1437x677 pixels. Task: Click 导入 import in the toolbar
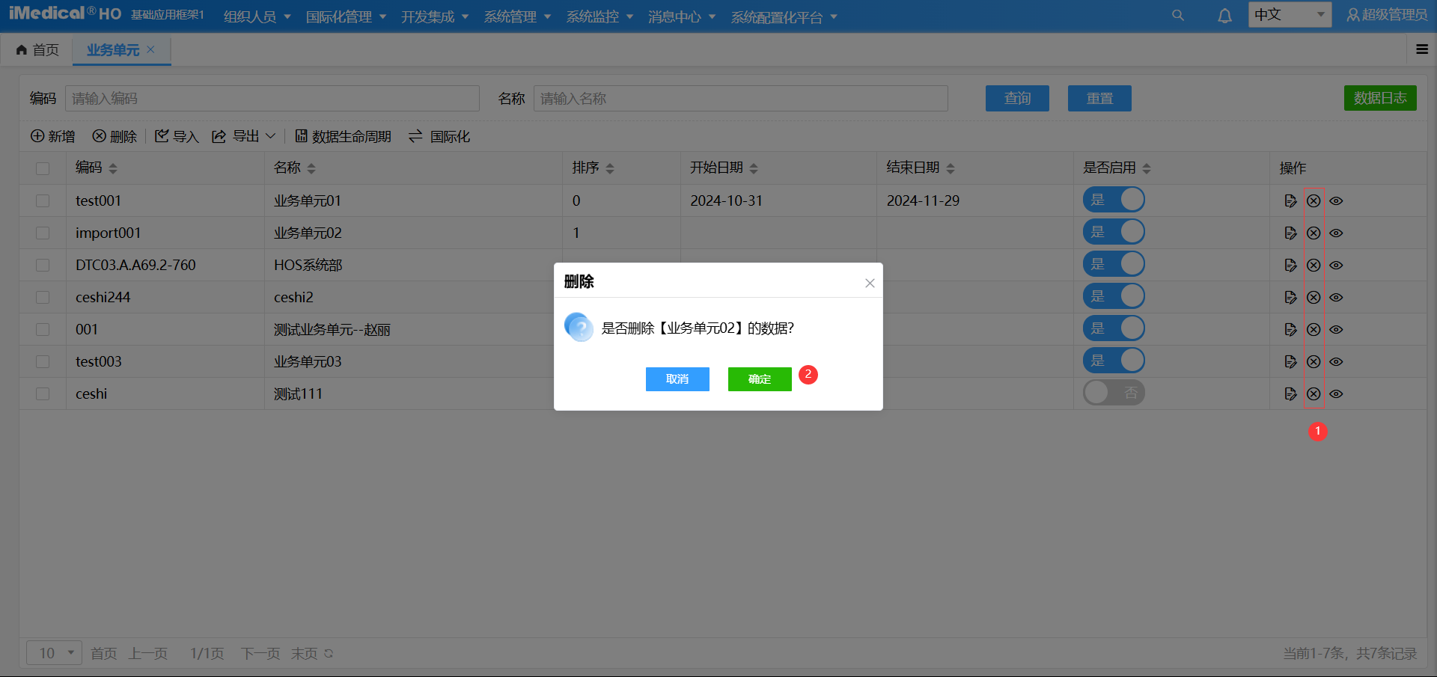pos(177,136)
